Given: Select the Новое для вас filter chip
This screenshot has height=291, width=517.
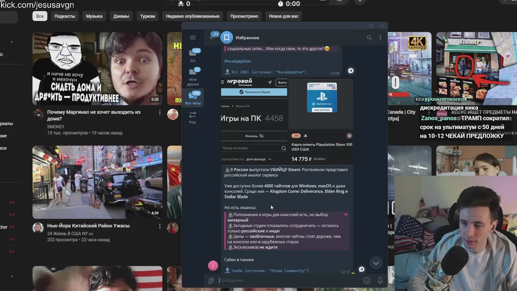Looking at the screenshot, I should tap(284, 16).
